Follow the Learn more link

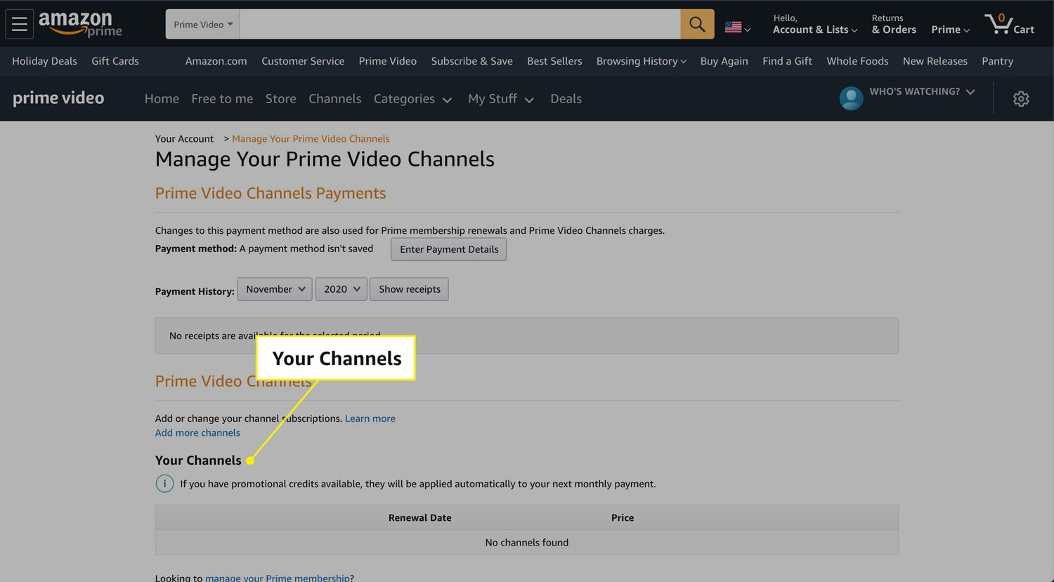370,418
